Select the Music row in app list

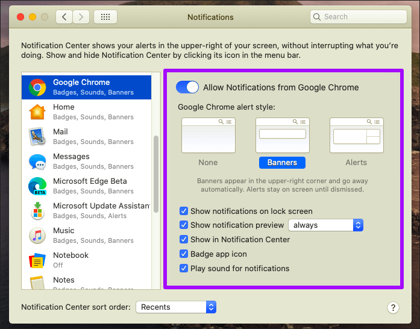[x=86, y=236]
